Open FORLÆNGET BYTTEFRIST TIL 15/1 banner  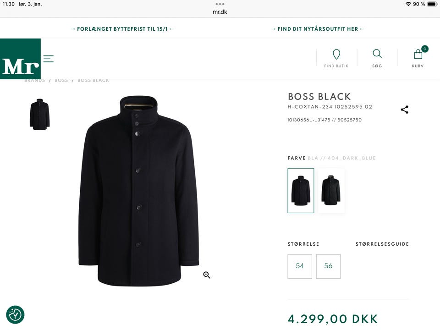tap(121, 28)
